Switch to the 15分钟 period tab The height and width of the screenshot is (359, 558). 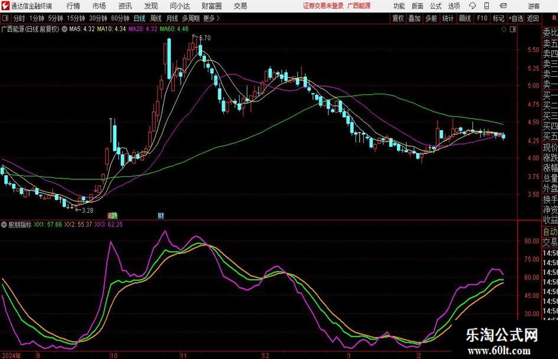coord(76,18)
